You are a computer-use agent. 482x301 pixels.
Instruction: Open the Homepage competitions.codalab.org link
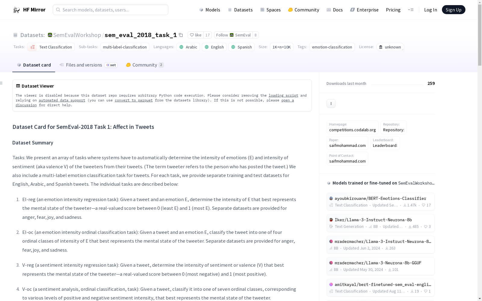[352, 127]
